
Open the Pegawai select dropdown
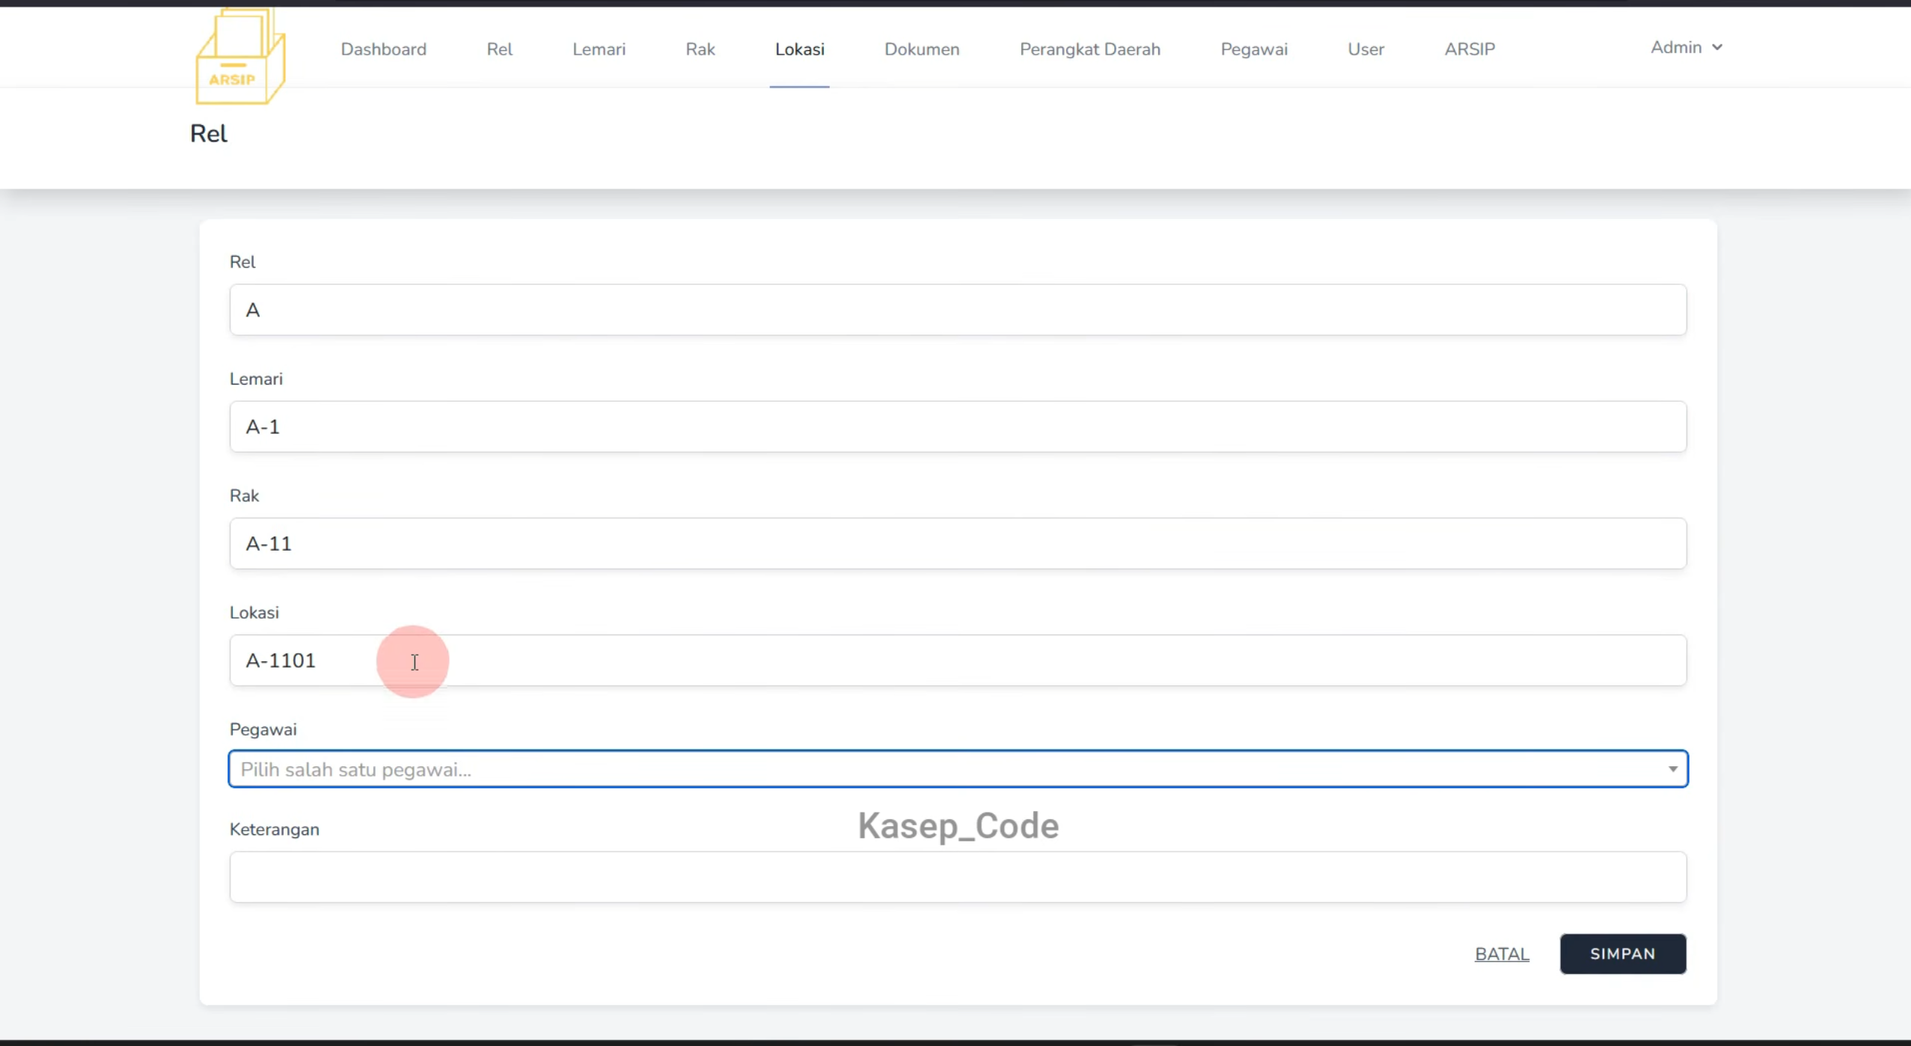click(958, 769)
